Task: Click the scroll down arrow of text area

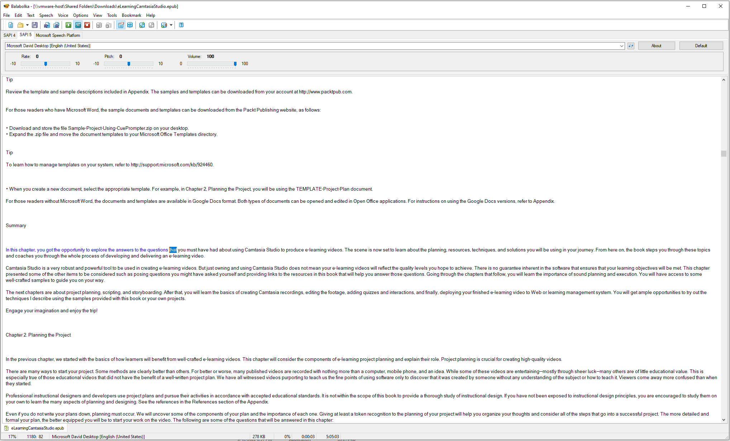Action: pyautogui.click(x=724, y=420)
